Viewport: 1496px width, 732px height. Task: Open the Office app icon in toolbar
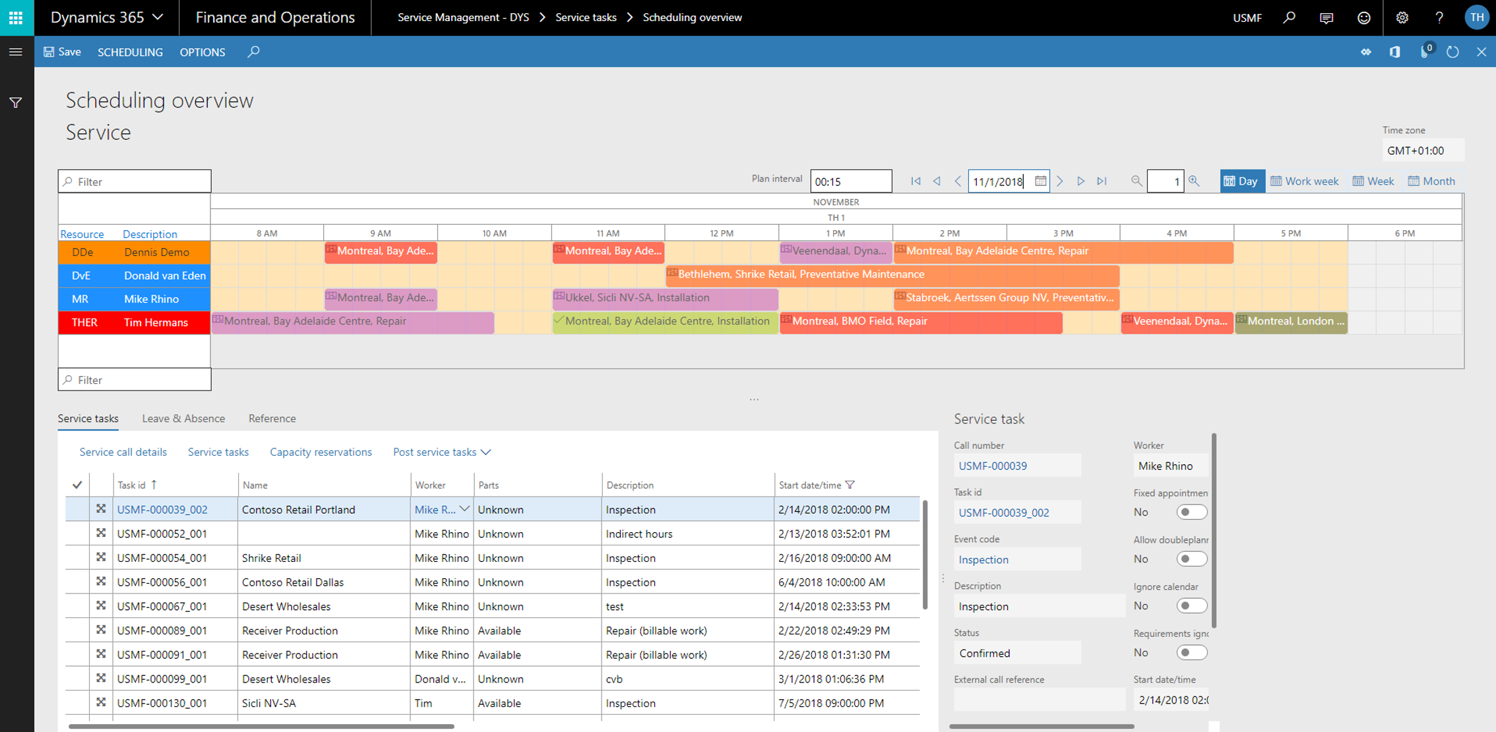point(1394,52)
